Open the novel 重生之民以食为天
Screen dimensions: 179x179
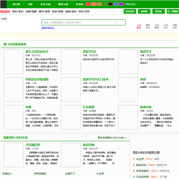coord(37,52)
